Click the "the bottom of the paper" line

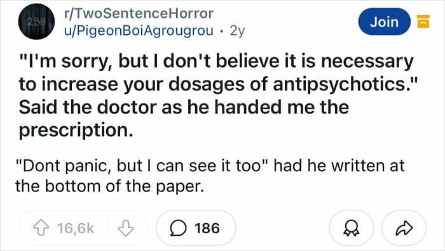110,186
